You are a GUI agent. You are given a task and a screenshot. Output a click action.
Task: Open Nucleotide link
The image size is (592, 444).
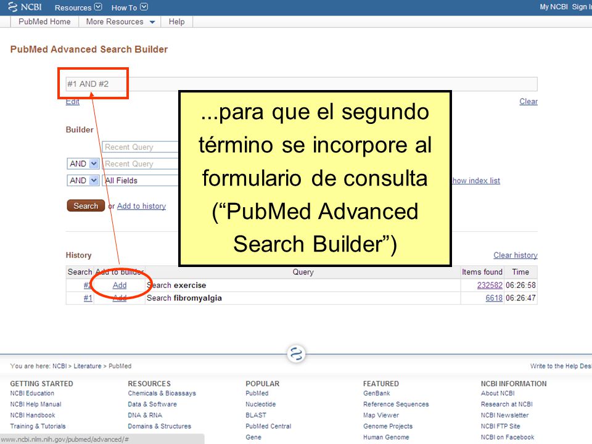click(260, 404)
